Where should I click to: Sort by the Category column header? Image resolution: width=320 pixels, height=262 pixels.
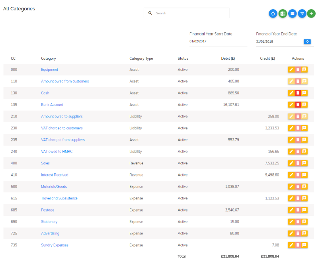49,59
